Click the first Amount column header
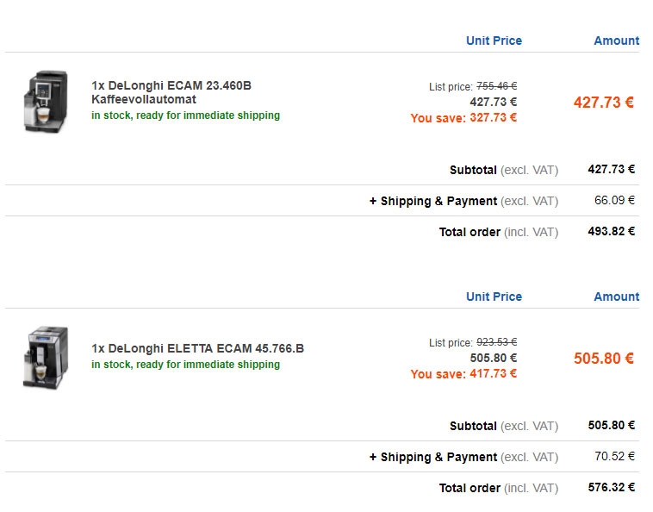653x512 pixels. coord(616,41)
